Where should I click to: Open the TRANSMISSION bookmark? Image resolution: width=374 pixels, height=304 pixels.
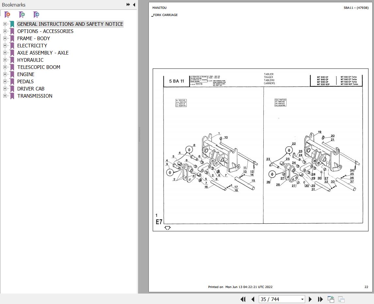coord(35,96)
